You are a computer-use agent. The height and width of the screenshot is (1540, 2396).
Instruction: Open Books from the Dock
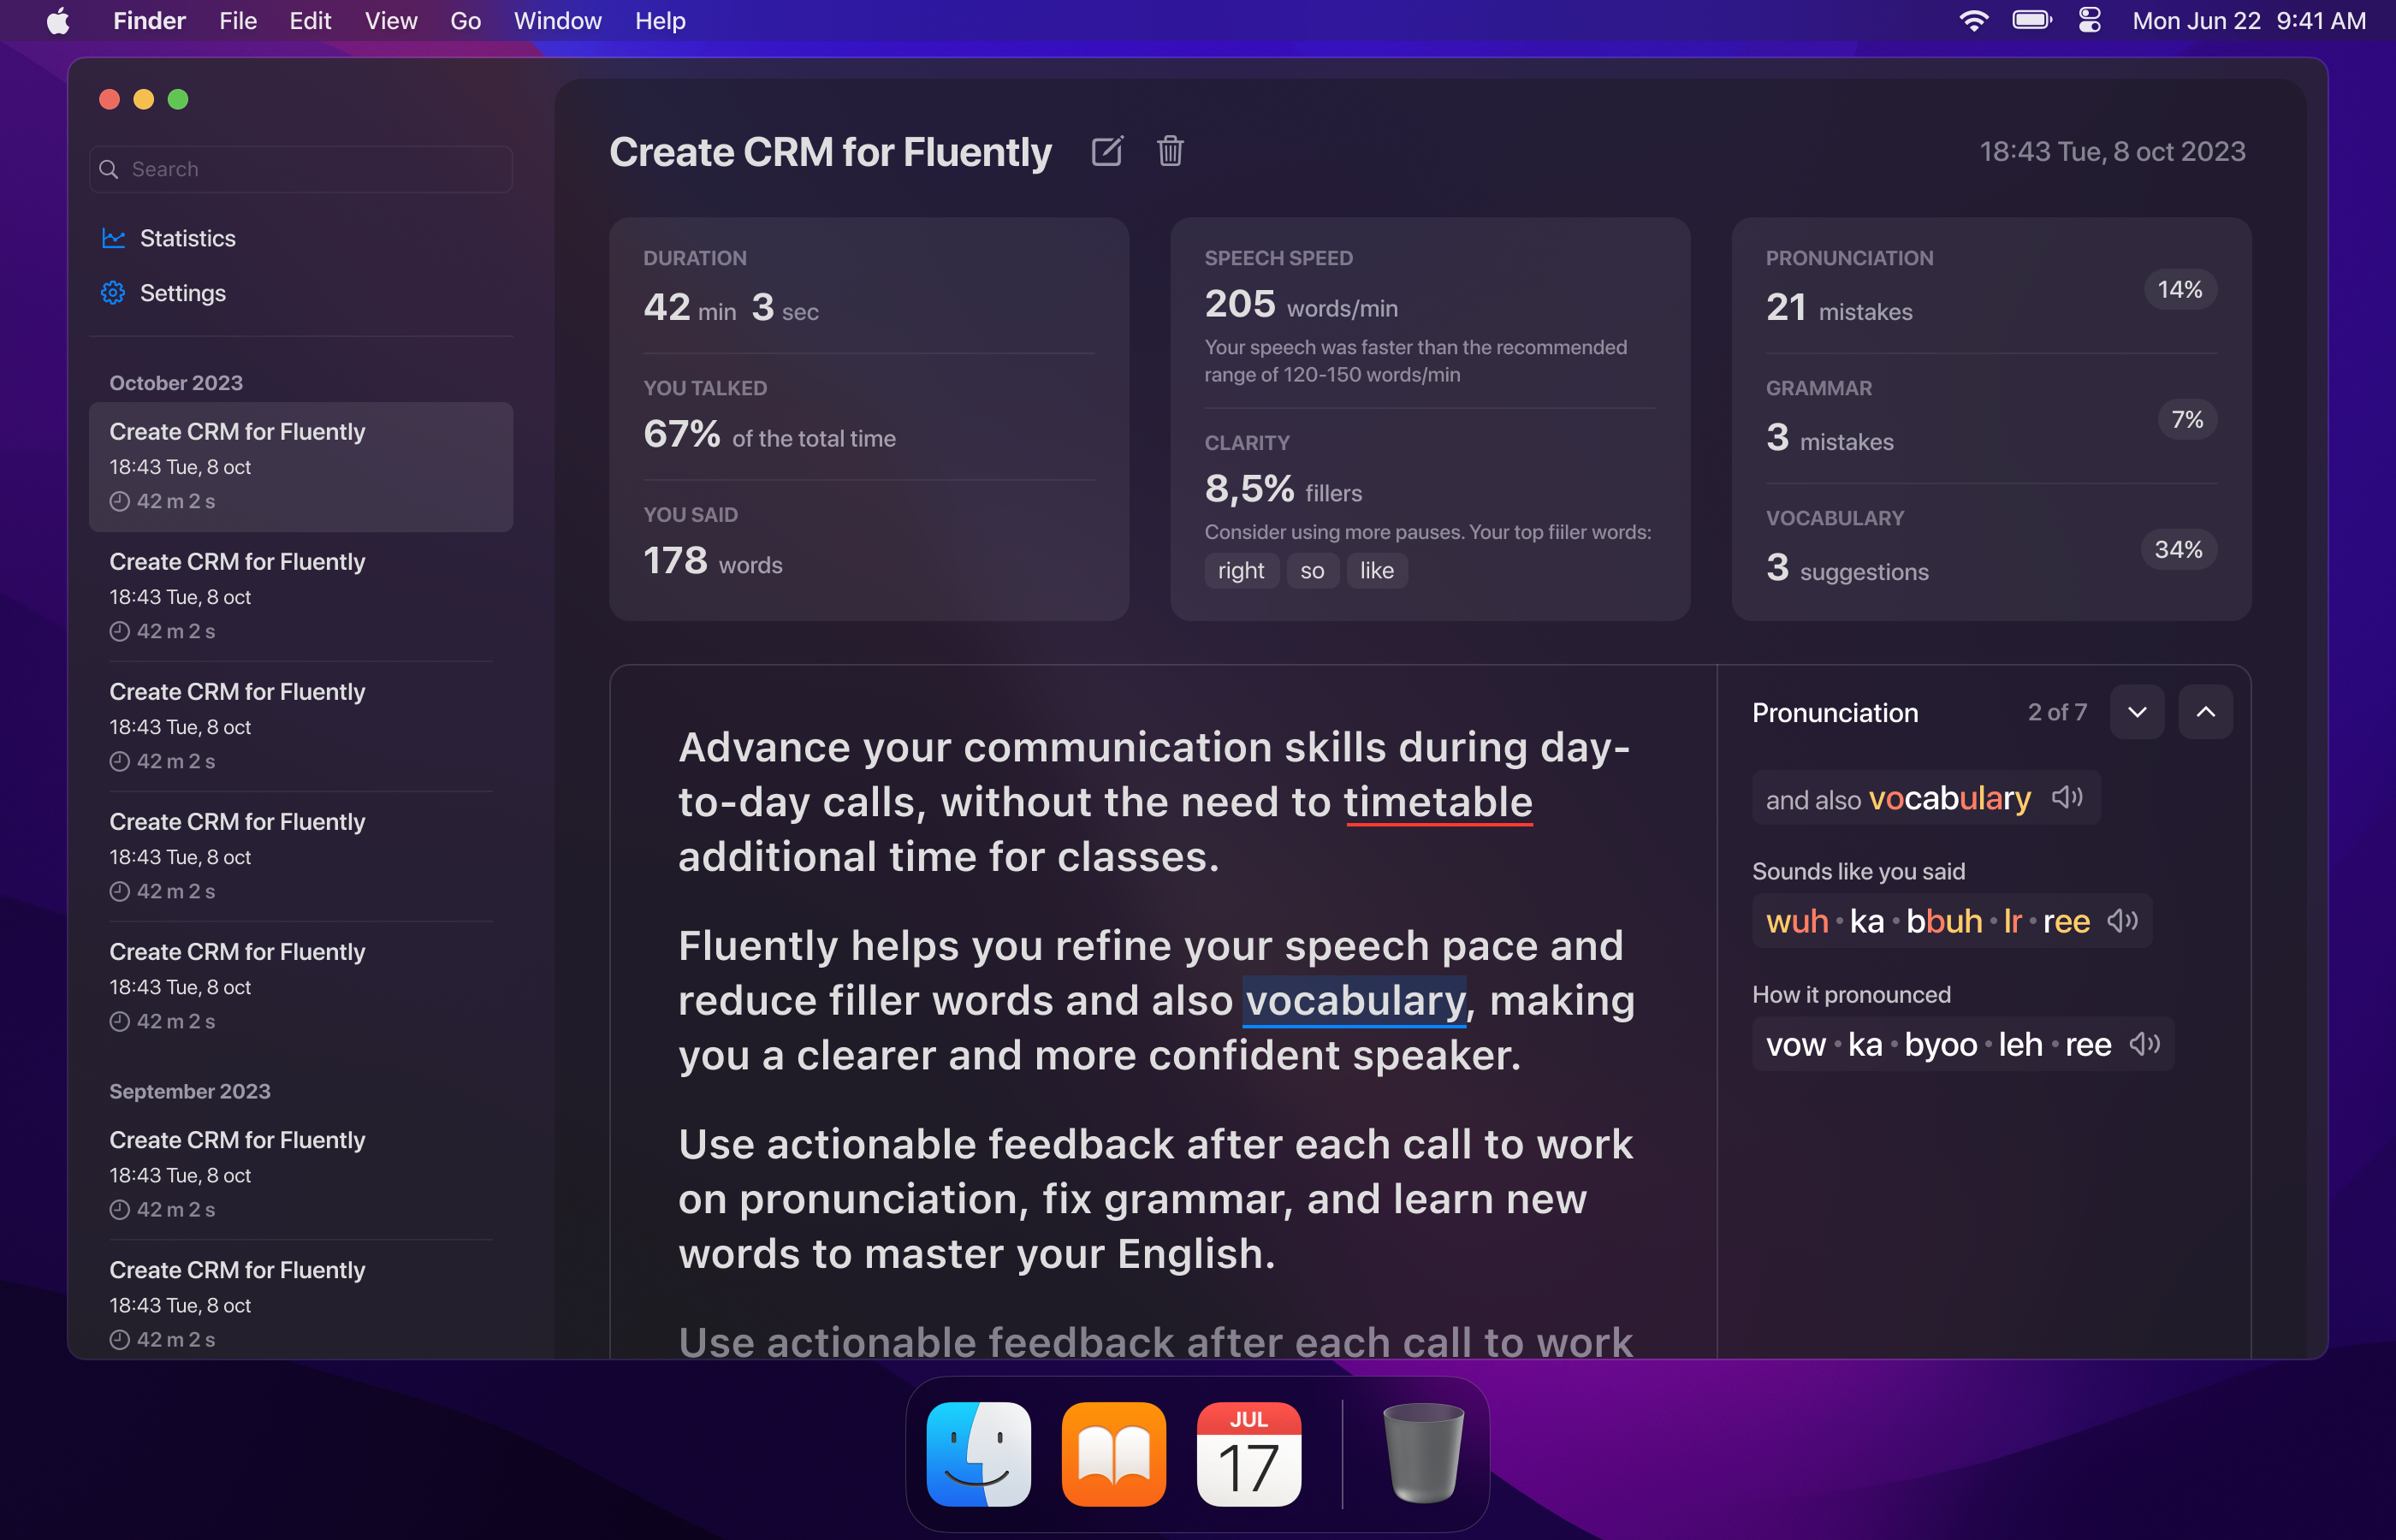click(x=1113, y=1454)
